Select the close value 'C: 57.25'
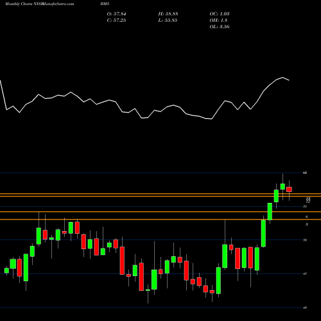This screenshot has height=321, width=321. [116, 21]
